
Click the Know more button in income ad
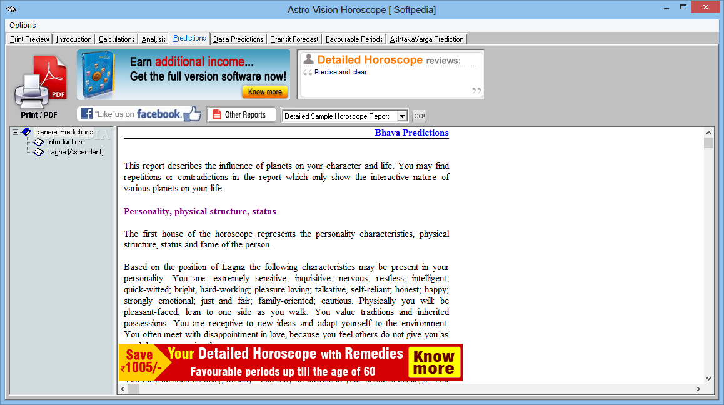tap(265, 92)
